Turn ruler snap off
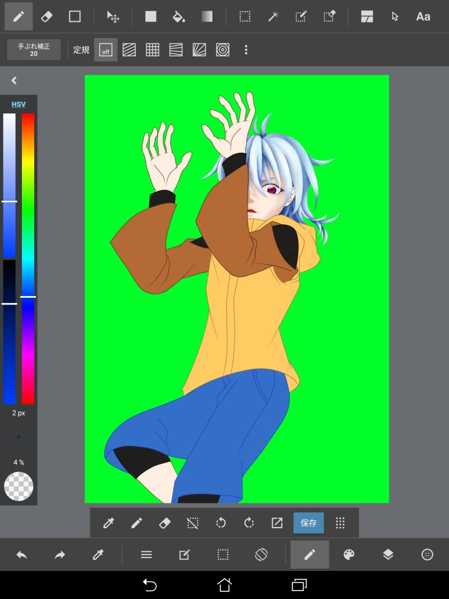The width and height of the screenshot is (449, 599). [106, 49]
